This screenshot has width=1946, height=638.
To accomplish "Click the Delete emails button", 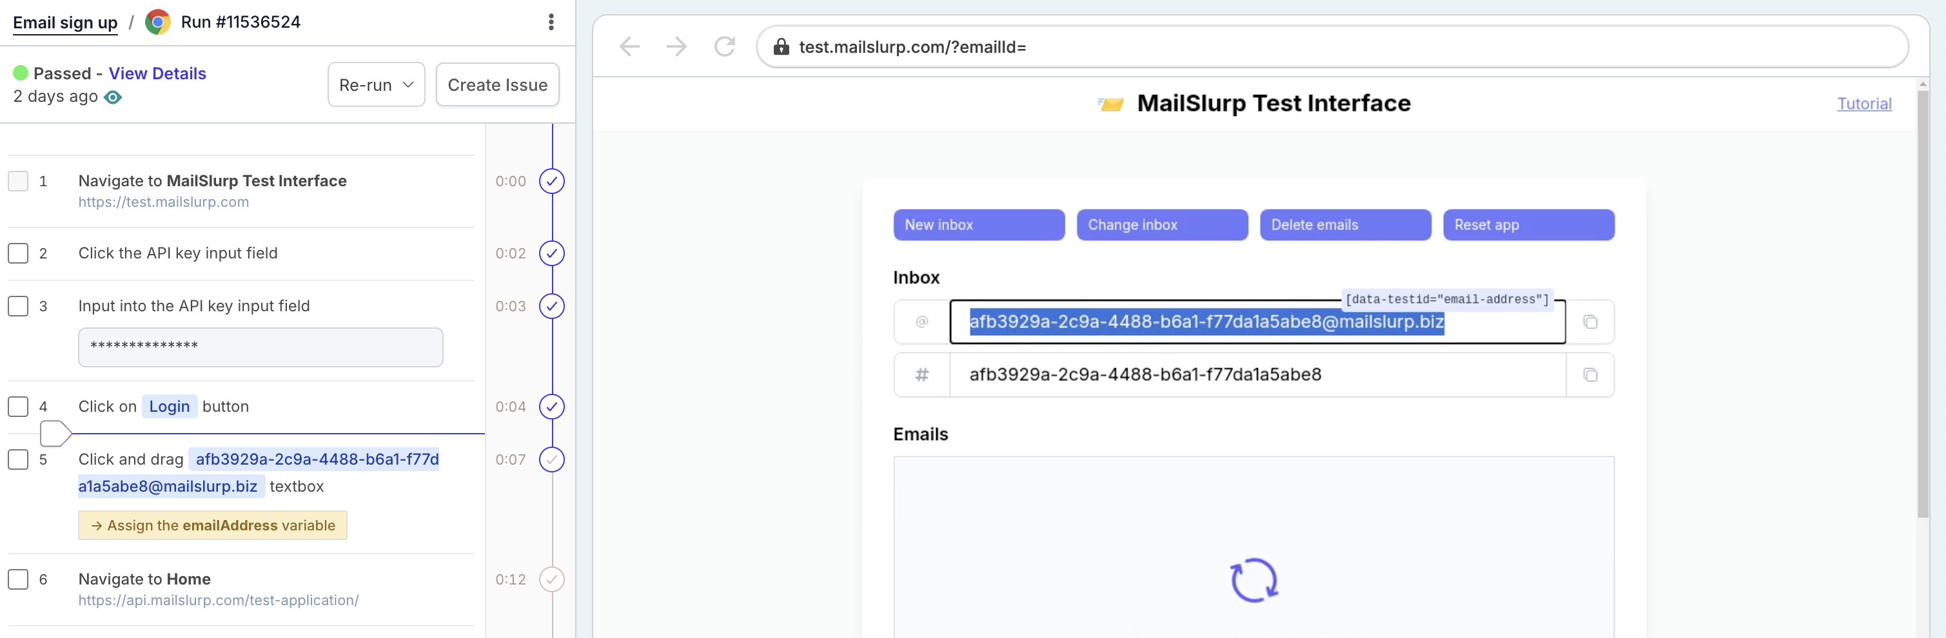I will point(1346,225).
